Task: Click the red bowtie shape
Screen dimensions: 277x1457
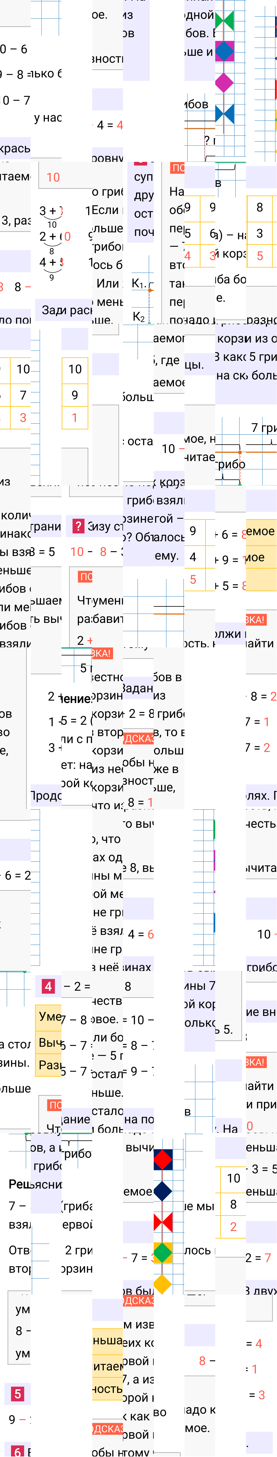Action: click(163, 1222)
